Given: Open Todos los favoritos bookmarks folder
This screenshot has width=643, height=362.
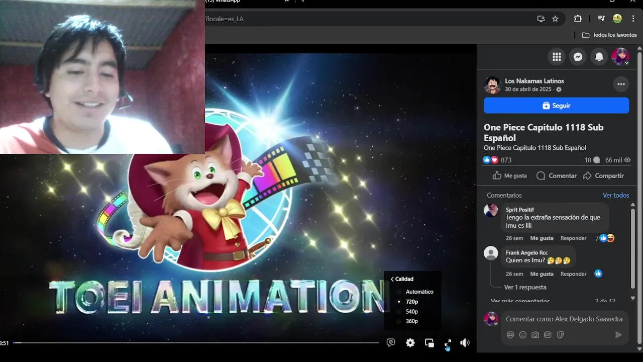Looking at the screenshot, I should click(609, 35).
